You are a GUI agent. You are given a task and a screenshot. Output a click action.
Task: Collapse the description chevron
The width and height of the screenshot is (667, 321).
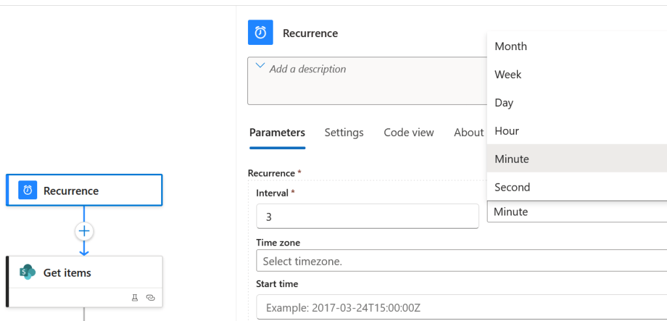click(260, 66)
